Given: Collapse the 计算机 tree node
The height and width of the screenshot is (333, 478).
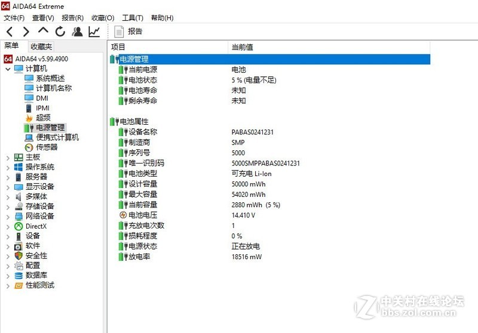Looking at the screenshot, I should (8, 69).
